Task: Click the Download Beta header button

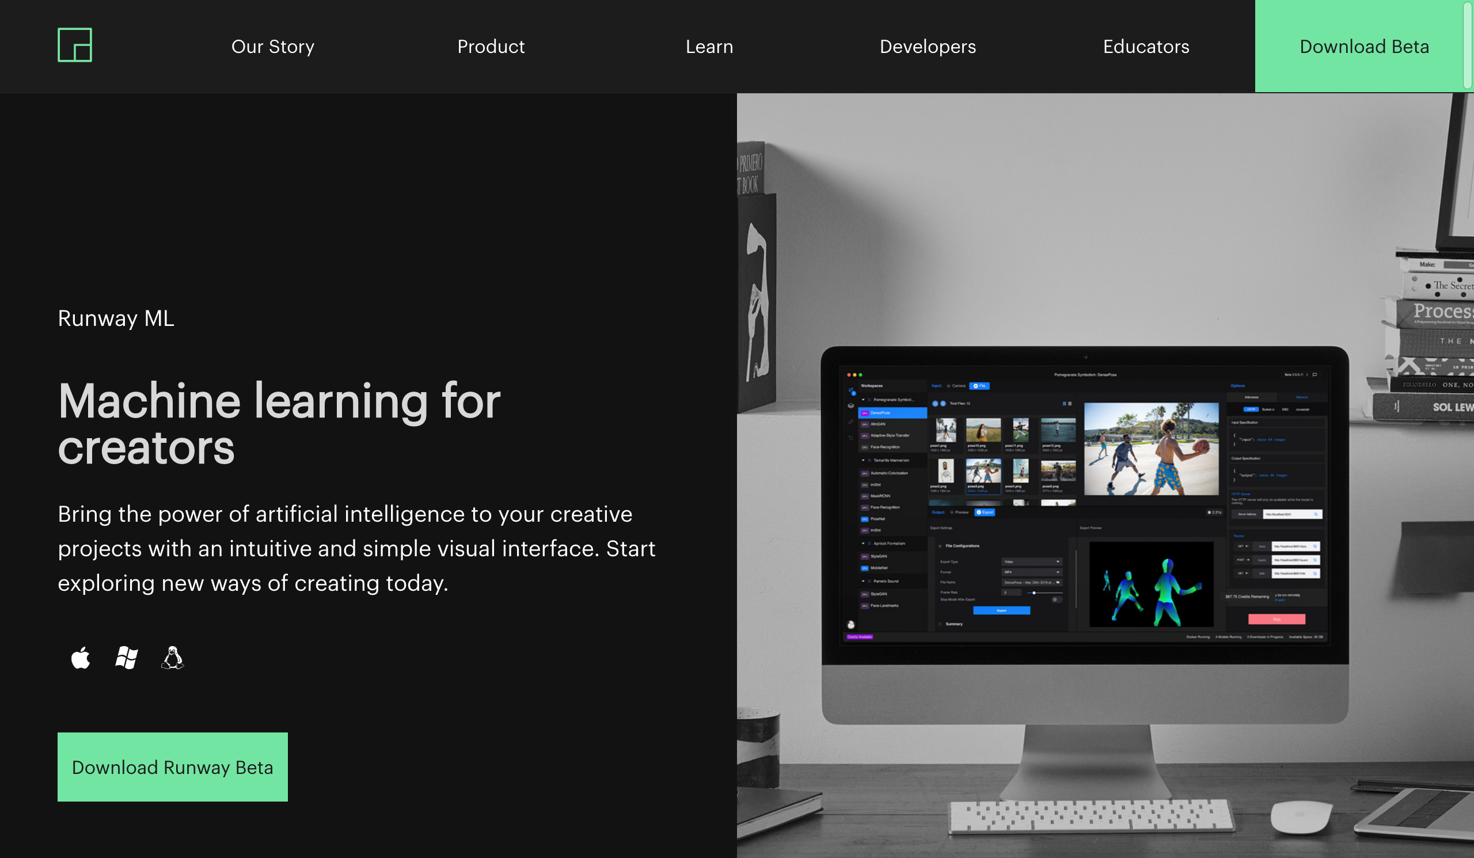Action: click(x=1363, y=46)
